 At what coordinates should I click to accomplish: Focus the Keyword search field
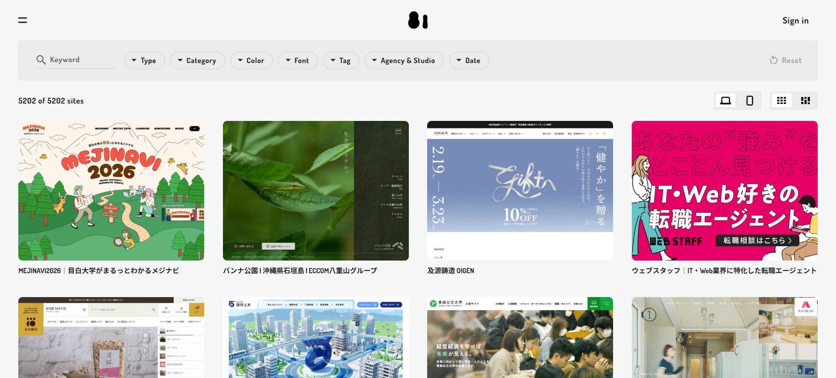coord(82,60)
